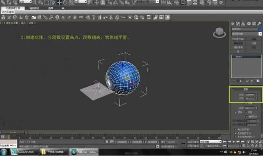Click the Orbit viewport icon
This screenshot has width=263, height=156.
click(x=257, y=146)
